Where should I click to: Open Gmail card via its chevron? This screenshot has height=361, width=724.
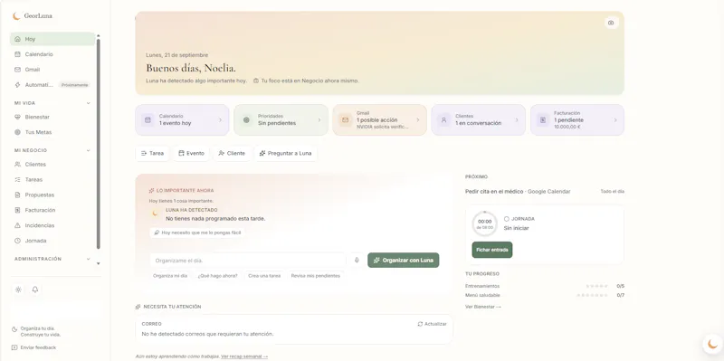(x=418, y=120)
